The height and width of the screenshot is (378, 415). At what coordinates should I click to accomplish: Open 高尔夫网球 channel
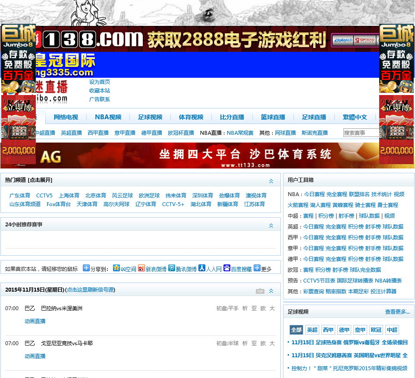pyautogui.click(x=116, y=204)
